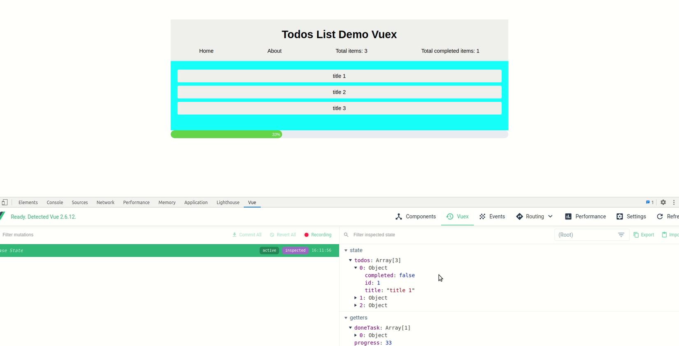Image resolution: width=679 pixels, height=346 pixels.
Task: Switch to the Console DevTools tab
Action: coord(55,203)
